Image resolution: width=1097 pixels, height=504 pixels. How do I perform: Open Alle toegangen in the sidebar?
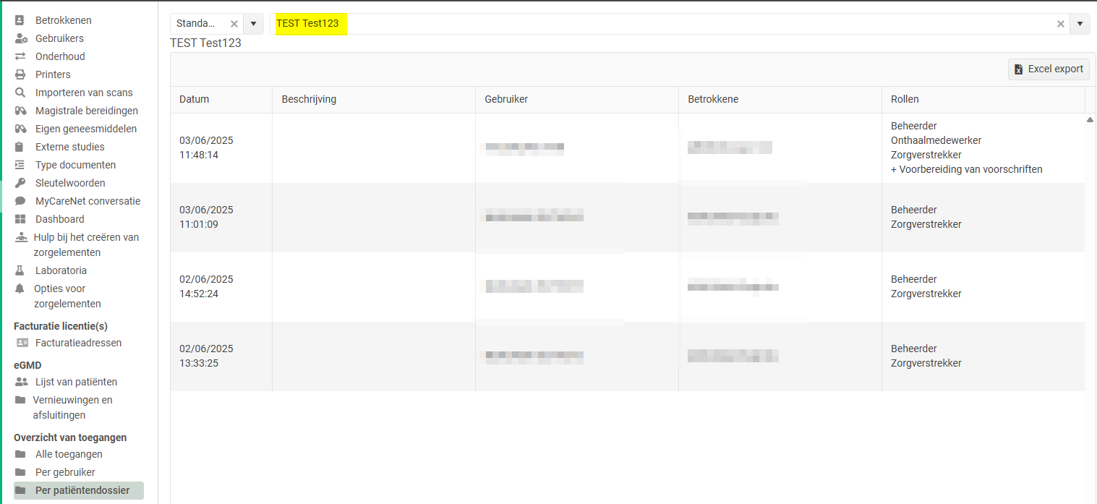69,454
